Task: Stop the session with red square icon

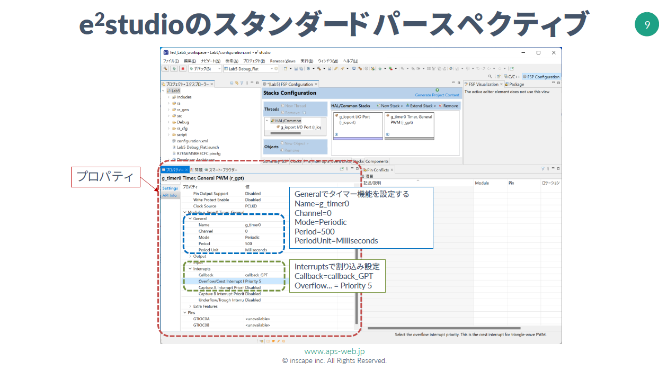Action: 182,68
